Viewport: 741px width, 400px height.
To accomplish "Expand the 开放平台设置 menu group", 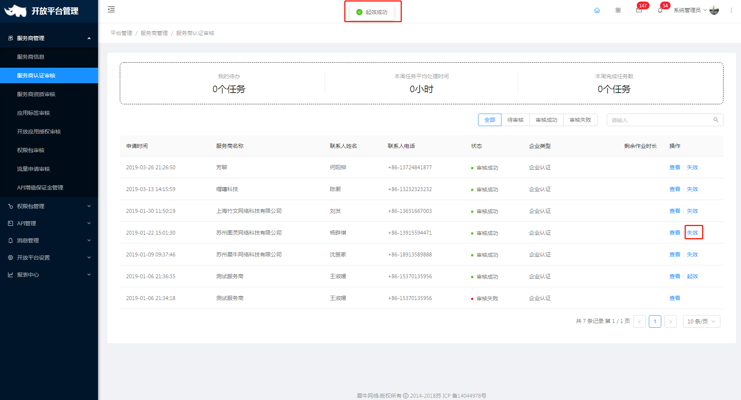I will pos(89,258).
